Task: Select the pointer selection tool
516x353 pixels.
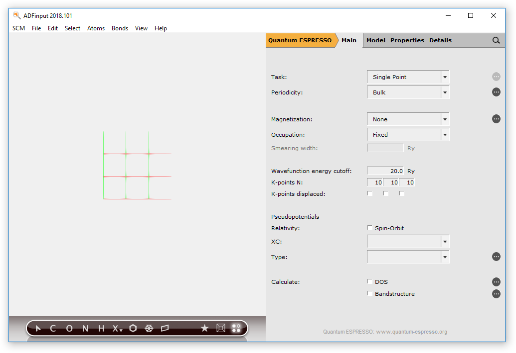Action: (x=38, y=329)
